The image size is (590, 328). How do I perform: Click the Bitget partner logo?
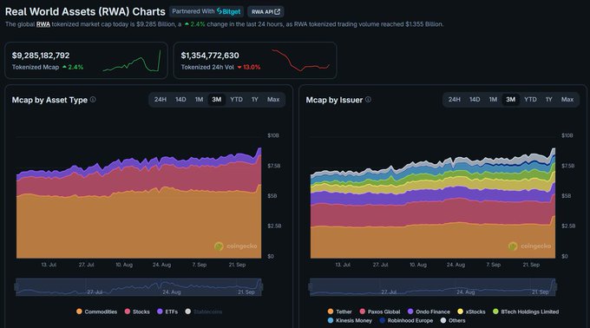(x=229, y=11)
